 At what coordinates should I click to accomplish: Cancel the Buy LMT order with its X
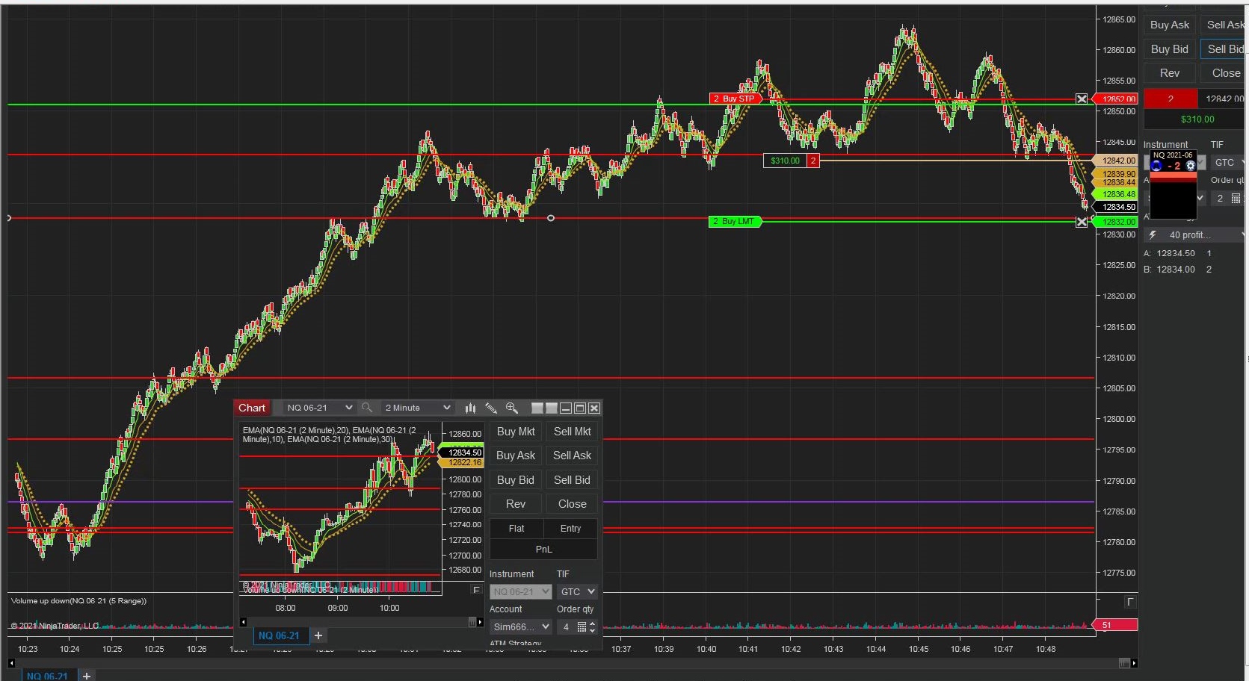(1082, 222)
